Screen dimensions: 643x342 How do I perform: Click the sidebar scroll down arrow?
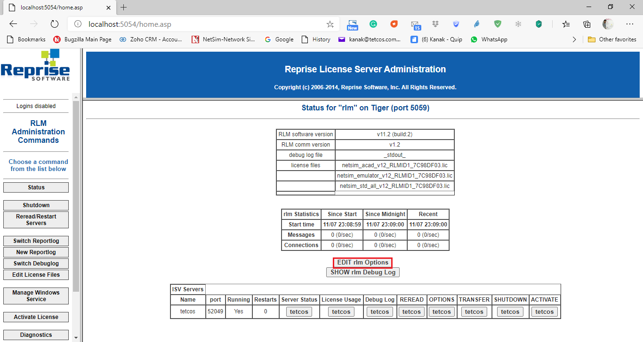pyautogui.click(x=76, y=337)
